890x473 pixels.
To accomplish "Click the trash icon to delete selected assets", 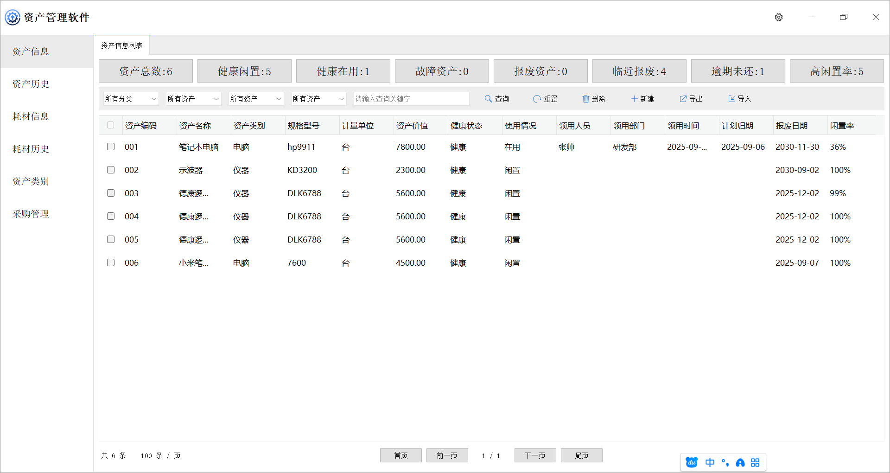I will click(585, 98).
